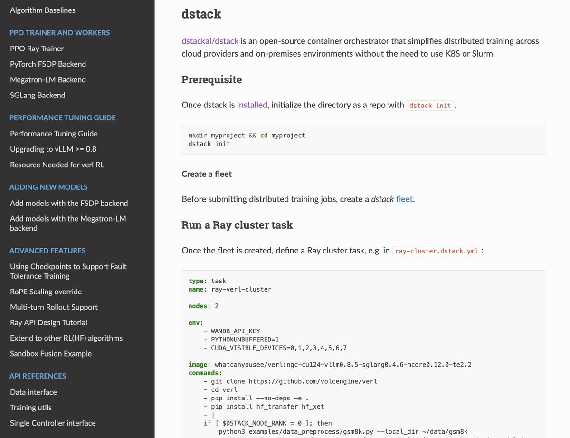Click the mkdir myproject command line

247,136
